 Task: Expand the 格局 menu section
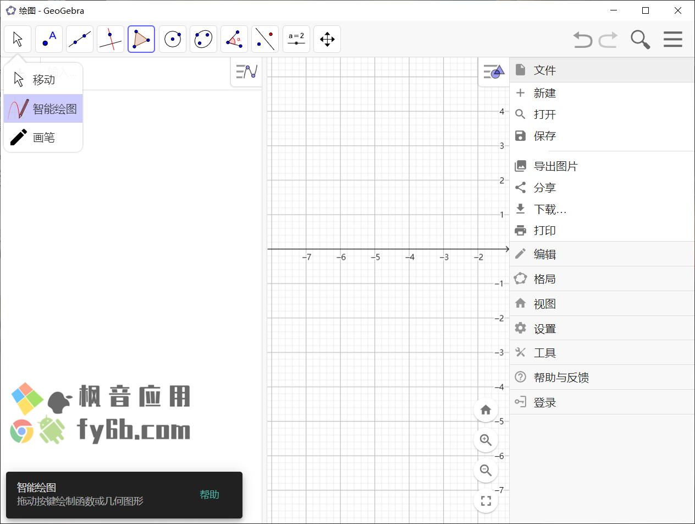point(602,279)
